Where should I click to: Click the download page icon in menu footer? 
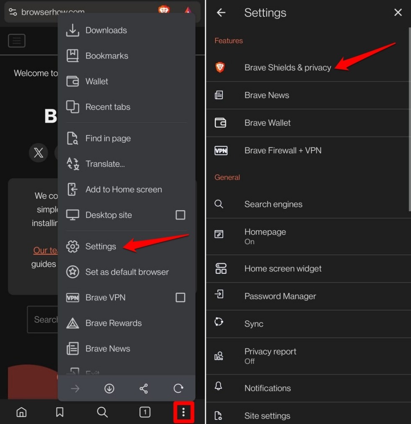109,388
